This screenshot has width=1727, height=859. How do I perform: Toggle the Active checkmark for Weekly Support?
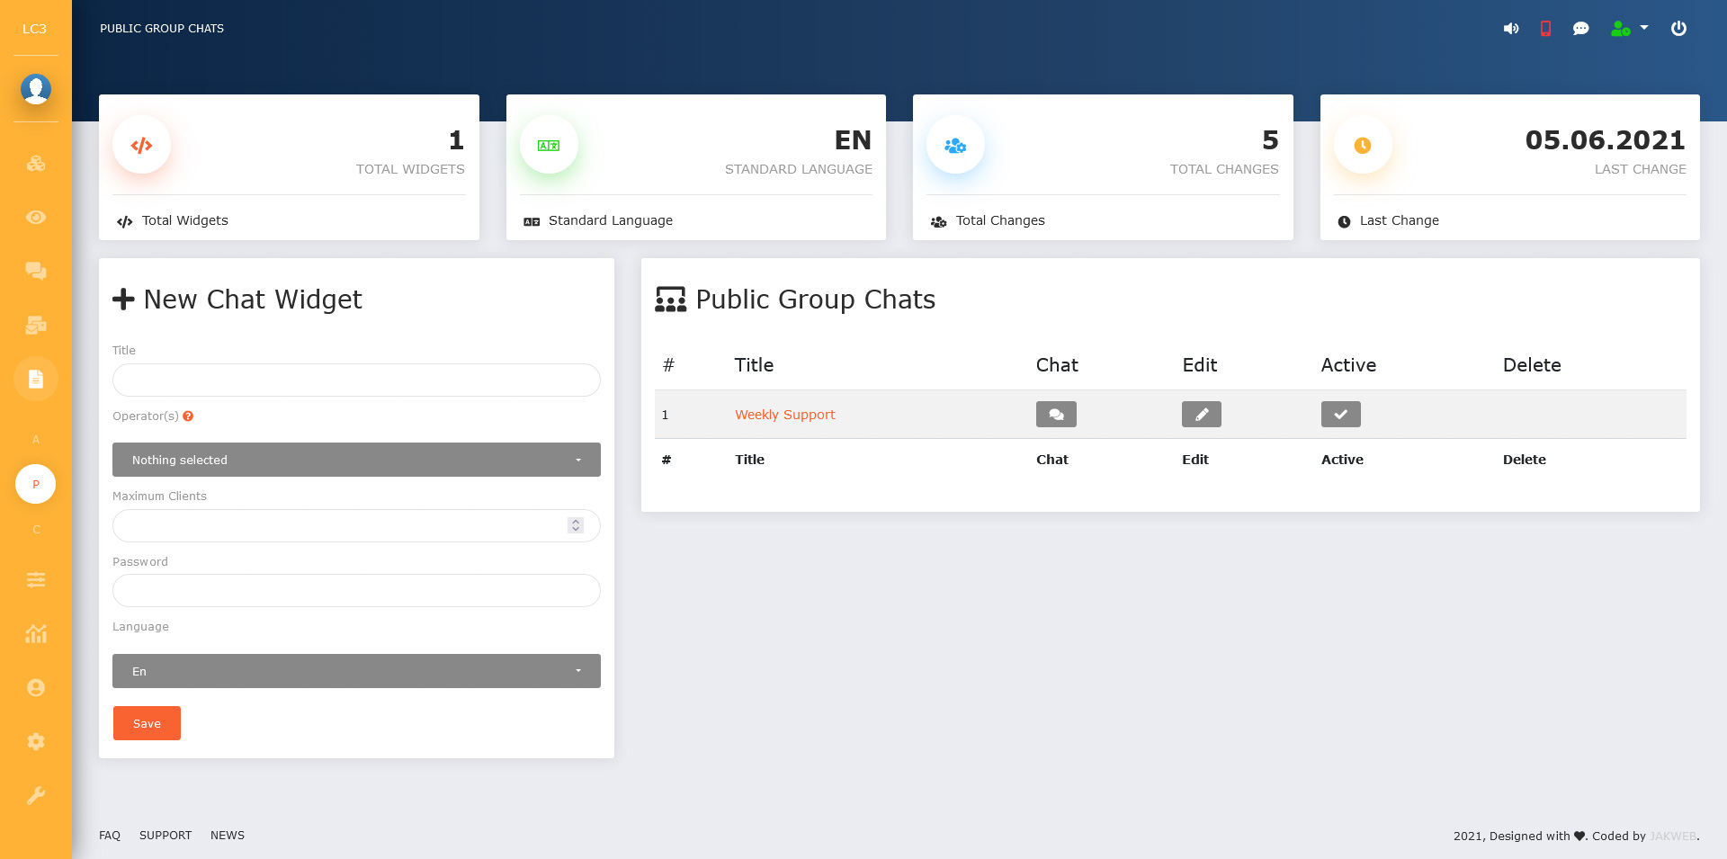[1340, 415]
